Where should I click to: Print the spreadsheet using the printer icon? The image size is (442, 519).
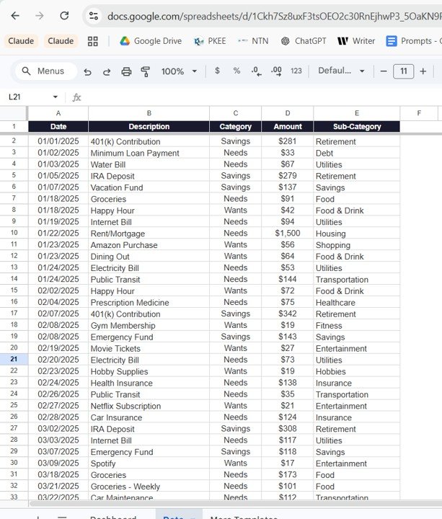[x=126, y=71]
